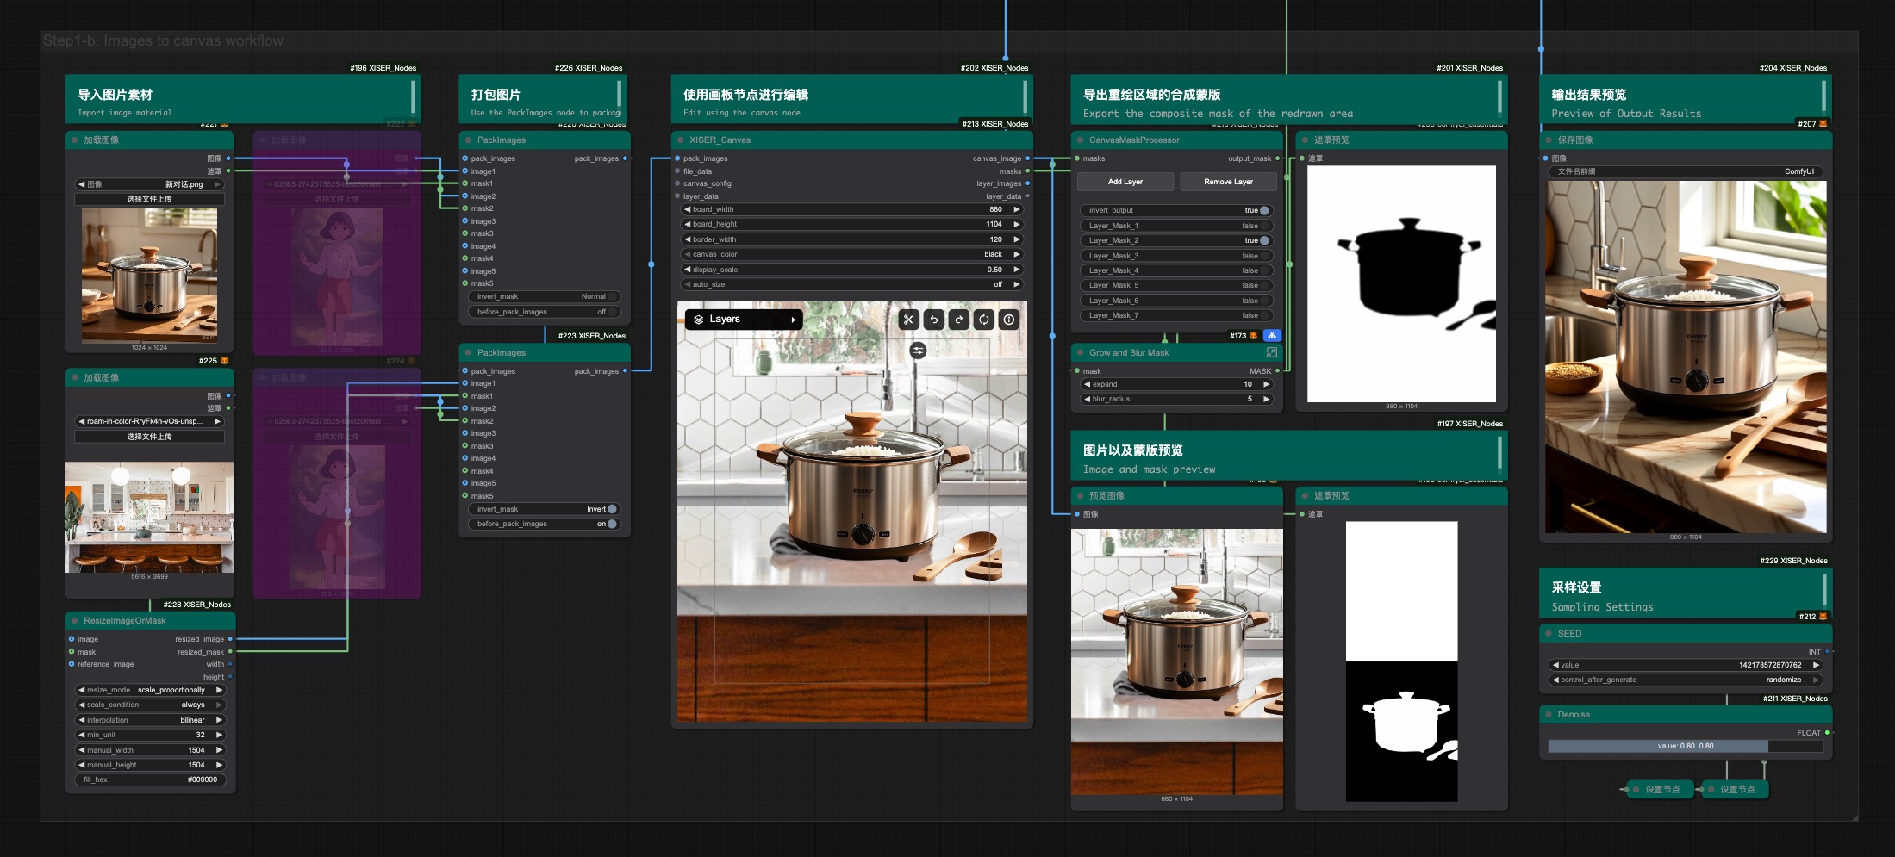The image size is (1895, 857).
Task: Click left arrow to decrease board_height
Action: coord(688,225)
